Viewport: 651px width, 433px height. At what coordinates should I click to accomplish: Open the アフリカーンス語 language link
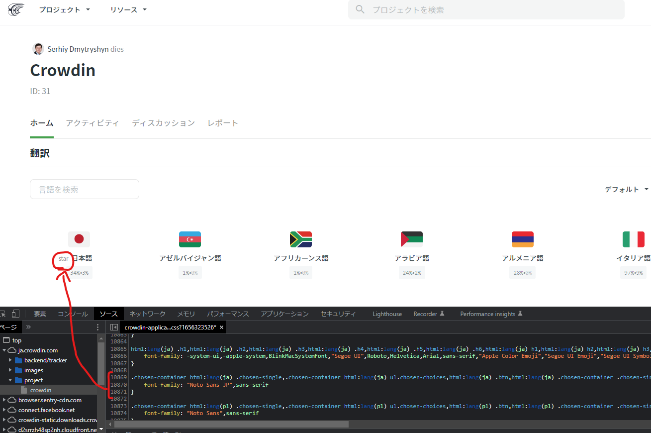(x=301, y=258)
